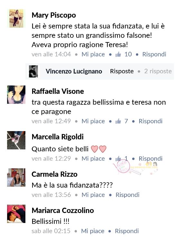
Task: Click the two hearts emoji in Marcella's comment
Action: (99, 149)
